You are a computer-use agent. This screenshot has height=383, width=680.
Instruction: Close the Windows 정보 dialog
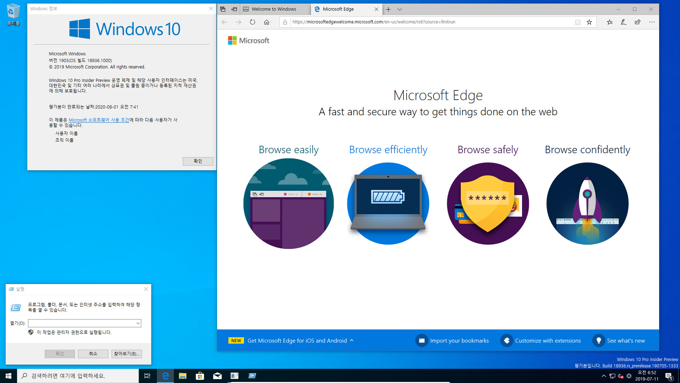coord(211,9)
